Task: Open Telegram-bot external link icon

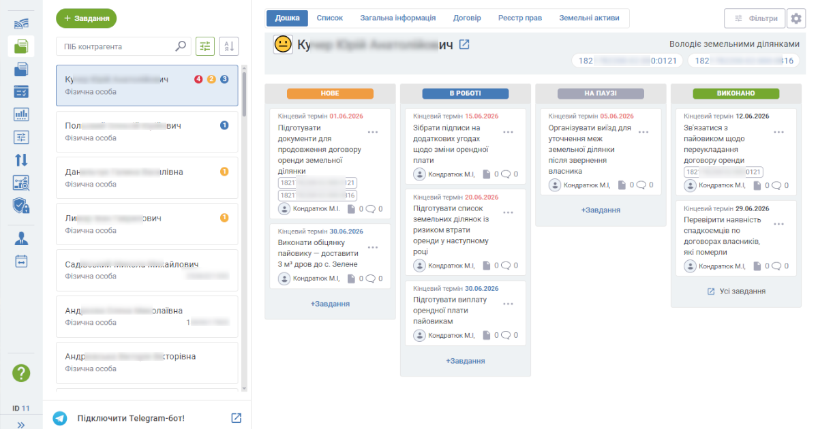Action: [x=236, y=418]
